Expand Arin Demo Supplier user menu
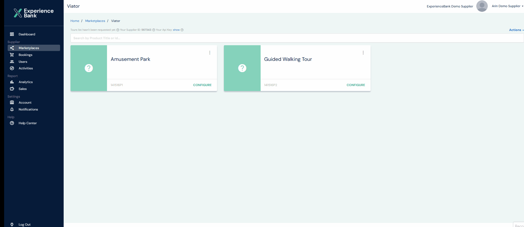The height and width of the screenshot is (227, 524). tap(507, 6)
